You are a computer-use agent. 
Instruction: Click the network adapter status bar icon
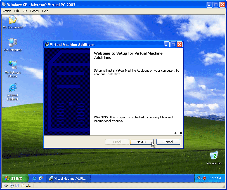click(x=29, y=186)
